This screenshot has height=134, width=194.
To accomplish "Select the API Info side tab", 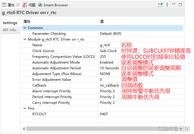I will click(x=10, y=30).
